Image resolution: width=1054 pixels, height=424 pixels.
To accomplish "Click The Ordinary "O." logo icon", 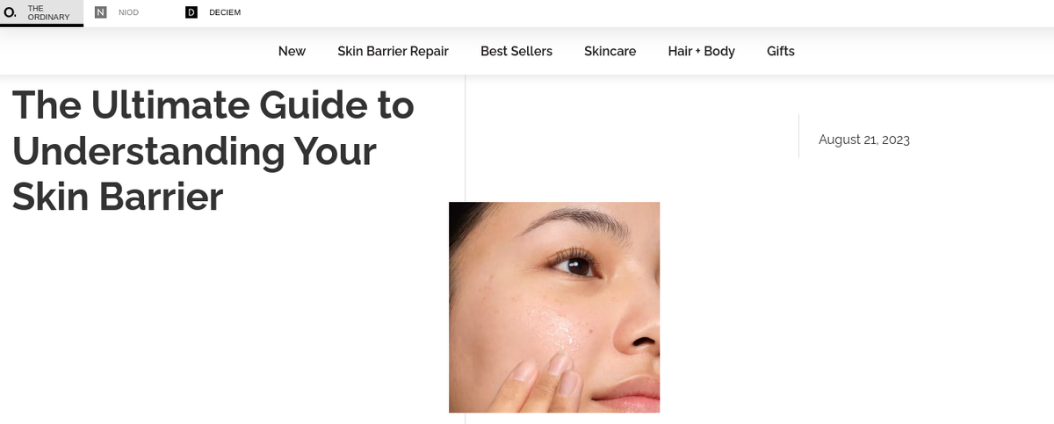I will coord(11,12).
